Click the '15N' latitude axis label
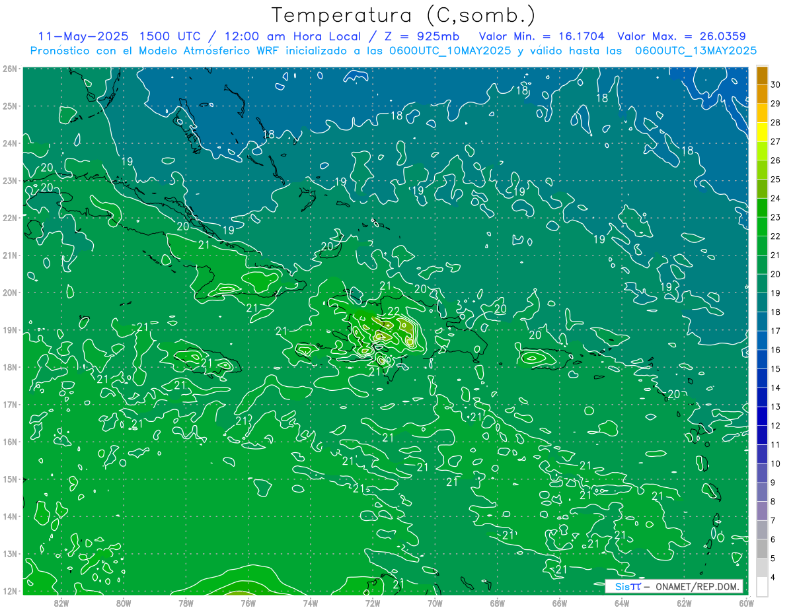 (x=10, y=479)
